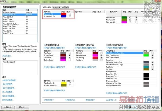The height and width of the screenshot is (111, 162).
Task: Select Altium 3D Dk Green configuration
Action: pyautogui.click(x=20, y=26)
